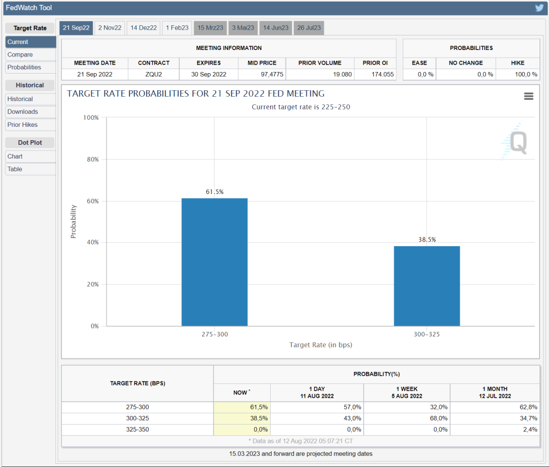Select the 1 Feb23 meeting tab
The height and width of the screenshot is (467, 550).
tap(177, 28)
